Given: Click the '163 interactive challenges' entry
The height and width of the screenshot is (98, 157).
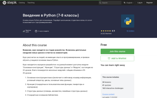Looking at the screenshot, I should [113, 88].
